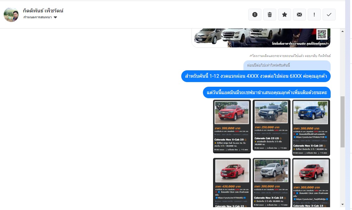Mark conversation done with checkmark icon
Image resolution: width=352 pixels, height=210 pixels.
pos(329,15)
